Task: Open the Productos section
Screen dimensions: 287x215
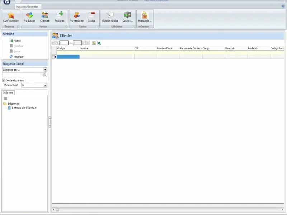Action: coord(29,17)
